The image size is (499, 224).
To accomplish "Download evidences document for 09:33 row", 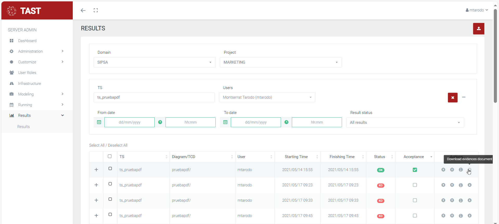I will coord(470,200).
